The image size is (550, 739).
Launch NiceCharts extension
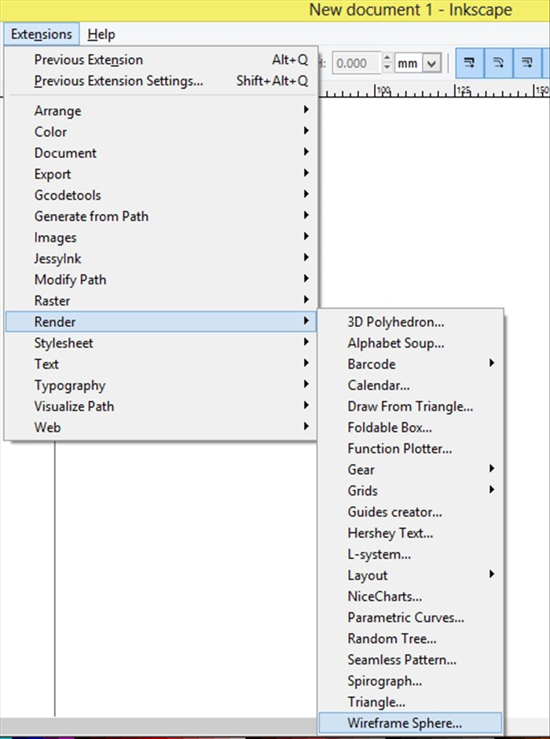coord(410,597)
